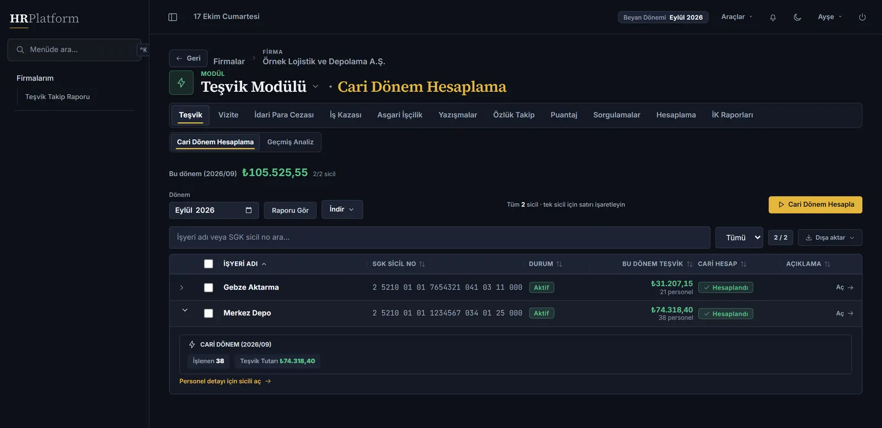Sort the Durum column

pyautogui.click(x=559, y=264)
